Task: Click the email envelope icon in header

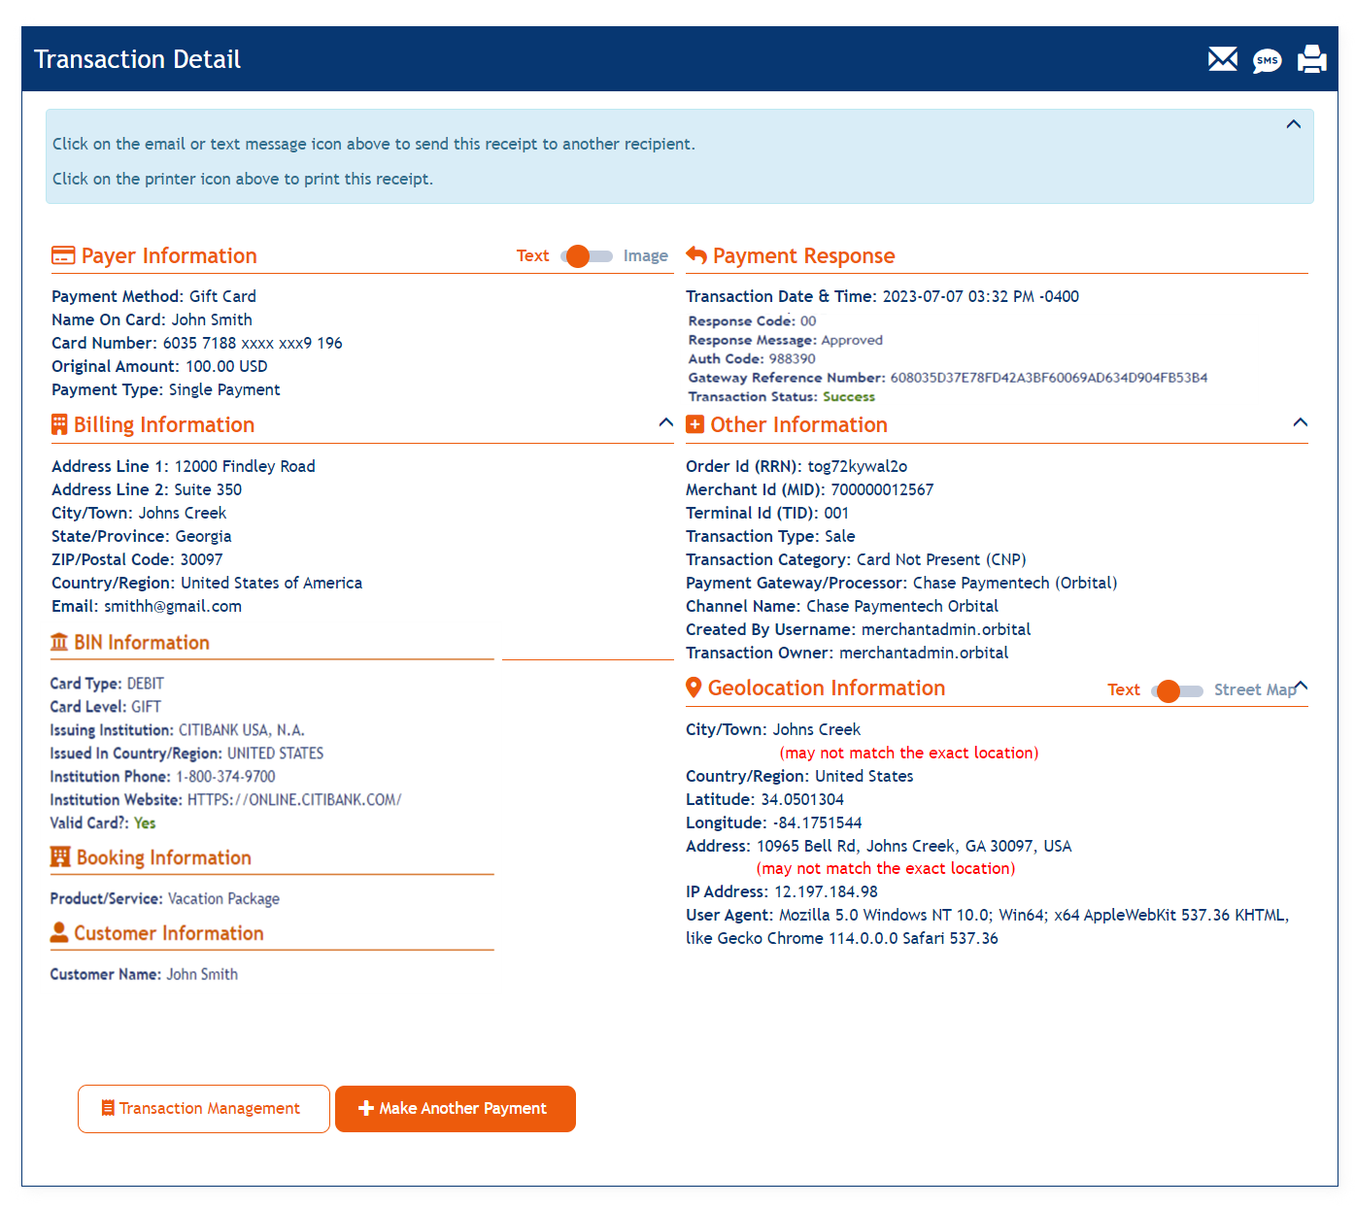Action: [1222, 60]
